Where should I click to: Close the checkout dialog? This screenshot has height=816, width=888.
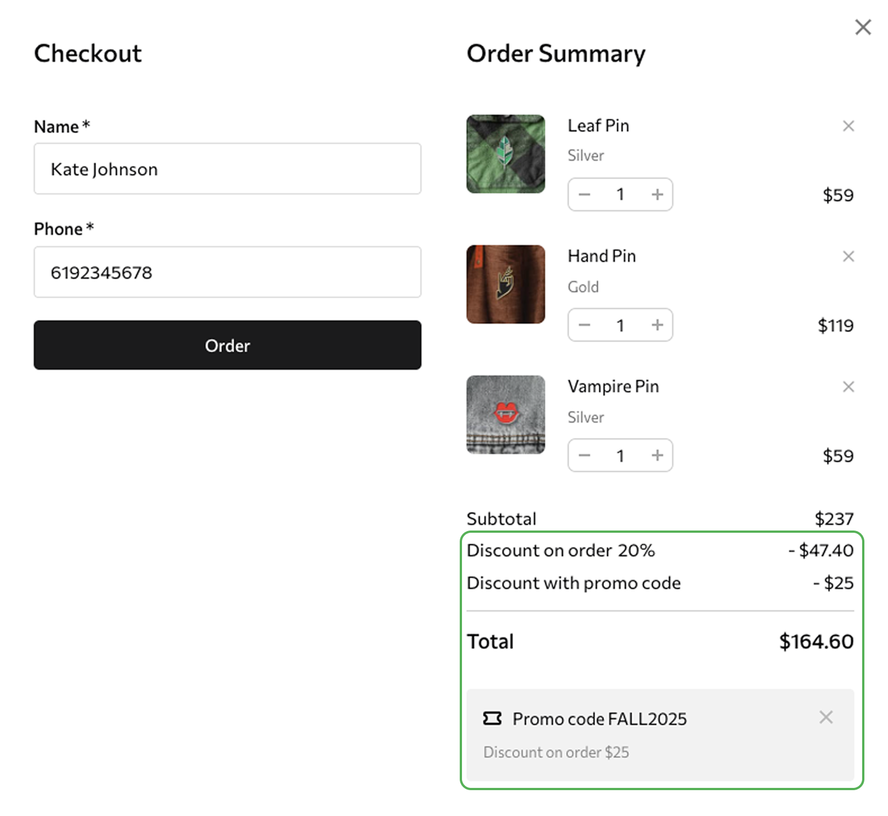point(863,27)
